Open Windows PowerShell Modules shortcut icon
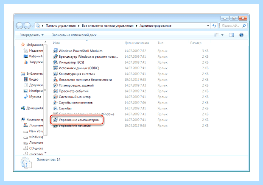Image resolution: width=263 pixels, height=185 pixels. pos(55,50)
